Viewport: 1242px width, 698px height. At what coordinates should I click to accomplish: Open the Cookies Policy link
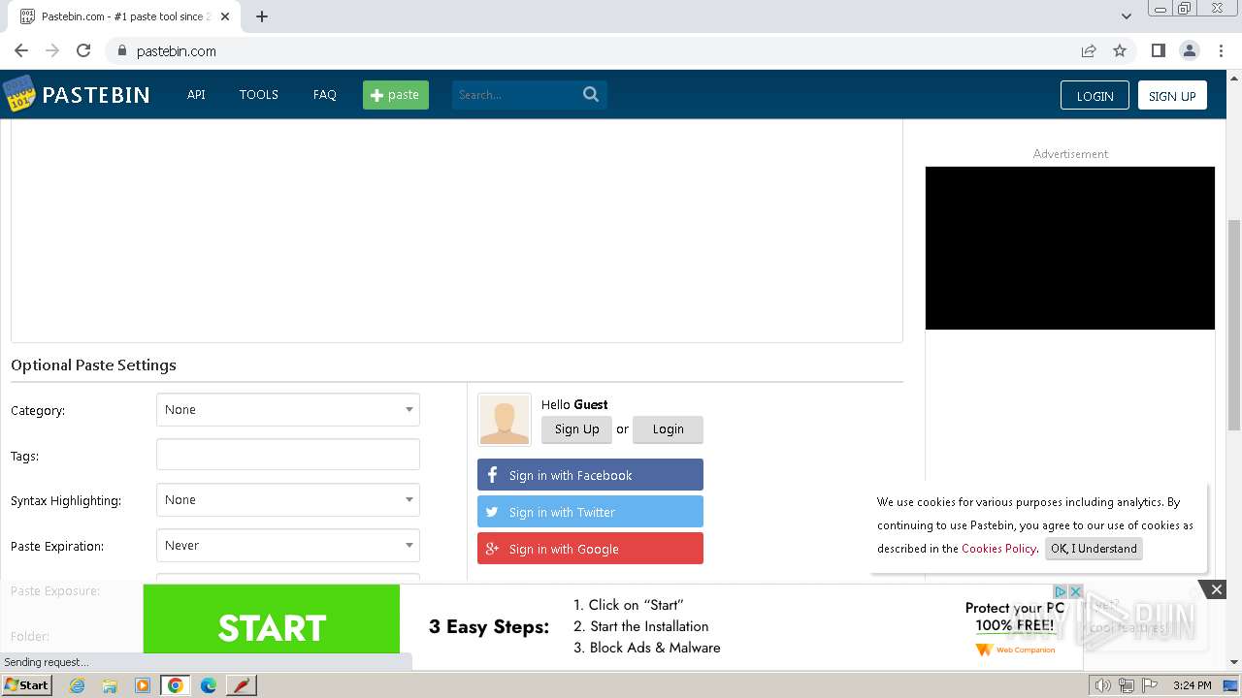pyautogui.click(x=998, y=549)
